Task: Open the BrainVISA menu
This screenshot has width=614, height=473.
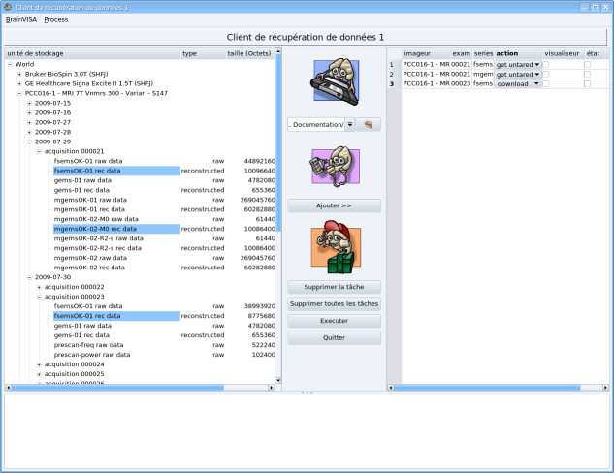Action: (x=21, y=19)
